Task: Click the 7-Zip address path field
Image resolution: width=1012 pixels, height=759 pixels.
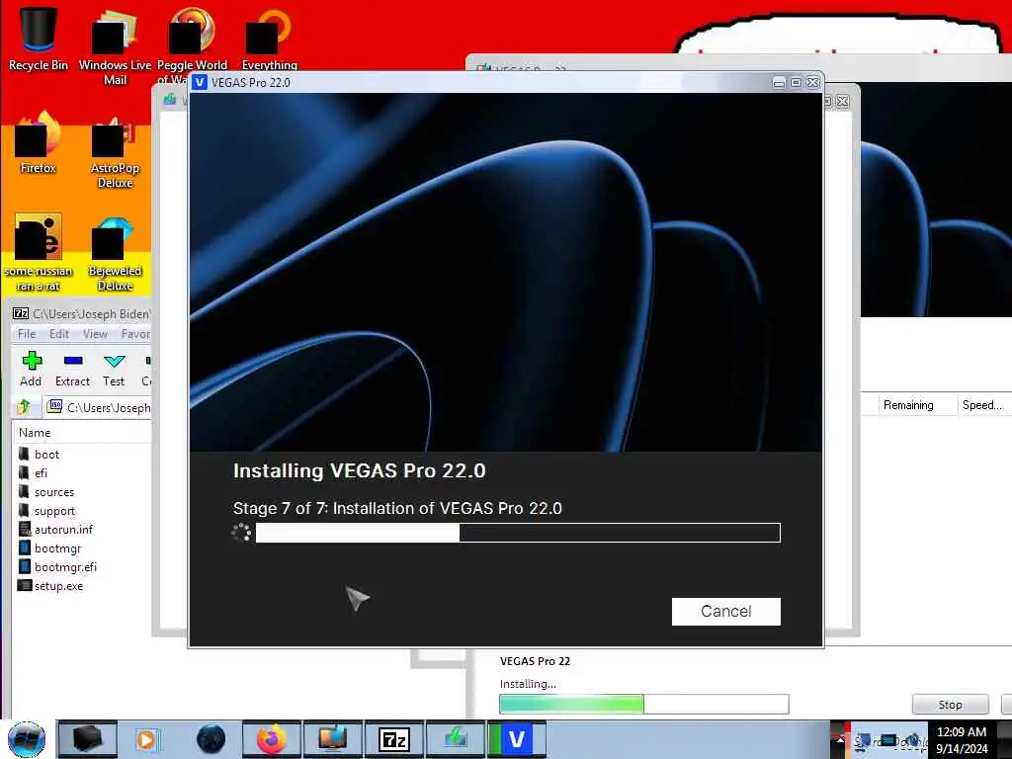Action: click(x=98, y=407)
